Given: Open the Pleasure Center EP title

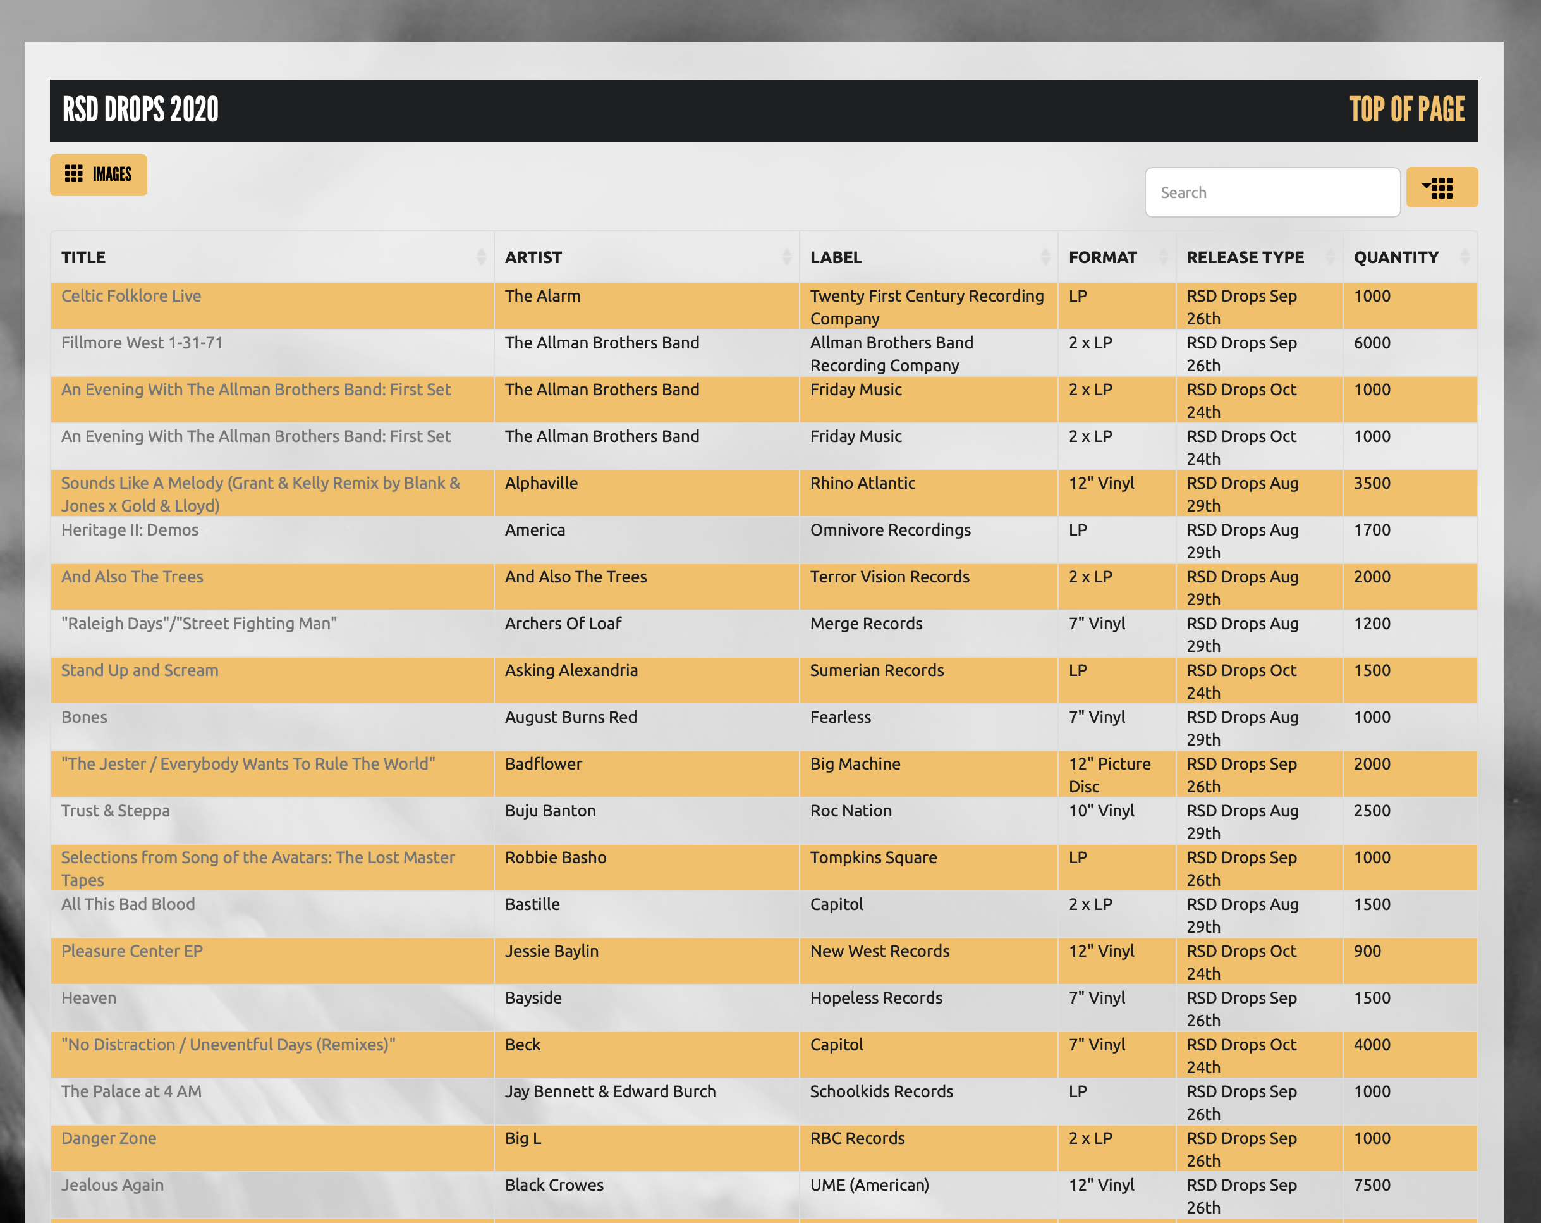Looking at the screenshot, I should point(131,951).
